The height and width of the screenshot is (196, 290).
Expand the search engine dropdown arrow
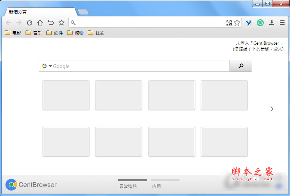[x=50, y=66]
